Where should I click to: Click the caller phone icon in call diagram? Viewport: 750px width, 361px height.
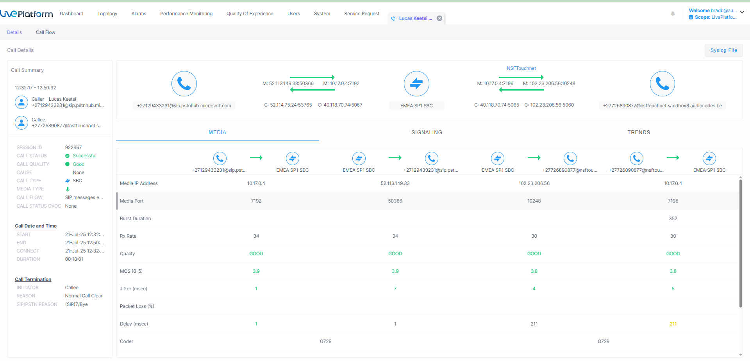pyautogui.click(x=184, y=84)
